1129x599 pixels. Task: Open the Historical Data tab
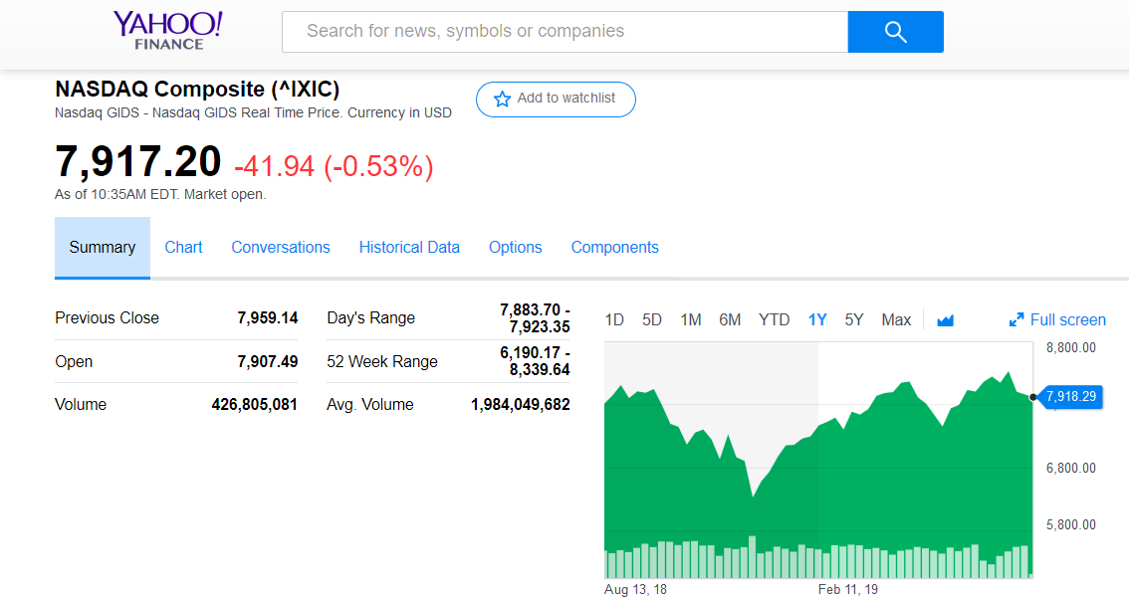click(x=409, y=247)
